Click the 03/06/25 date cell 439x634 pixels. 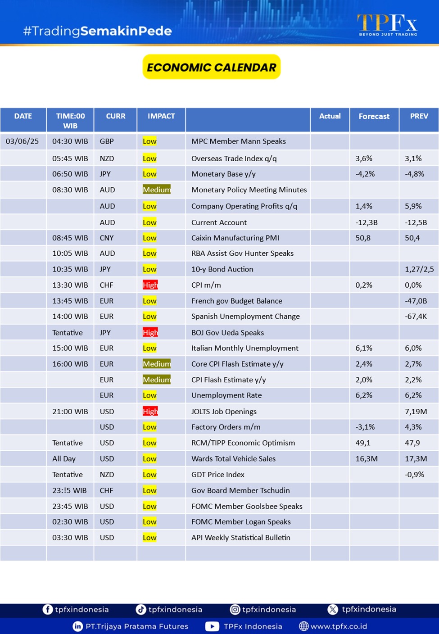23,141
